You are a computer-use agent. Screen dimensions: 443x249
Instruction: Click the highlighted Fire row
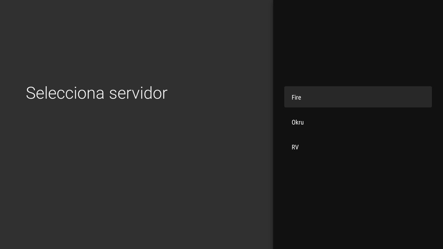click(357, 97)
